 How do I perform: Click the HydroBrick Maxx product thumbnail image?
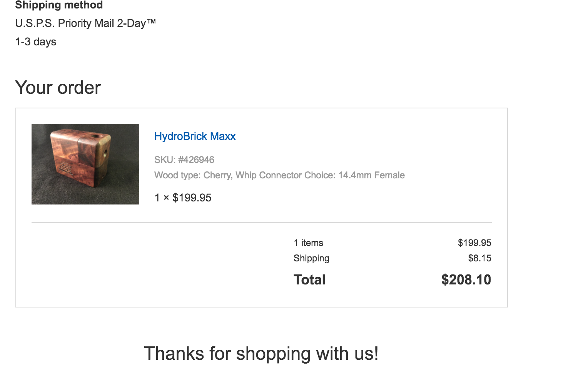(x=85, y=164)
